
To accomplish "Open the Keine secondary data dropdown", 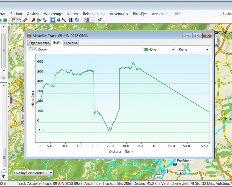I will click(x=193, y=49).
